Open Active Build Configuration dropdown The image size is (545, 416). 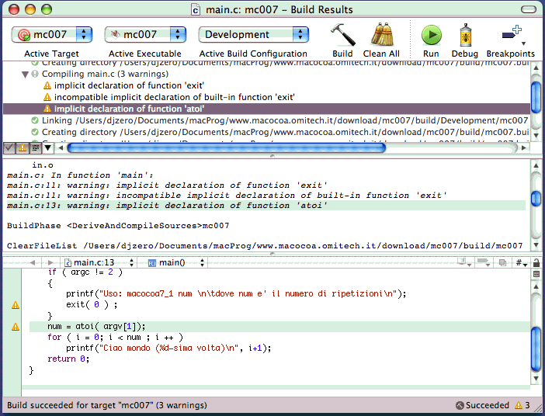coord(253,35)
